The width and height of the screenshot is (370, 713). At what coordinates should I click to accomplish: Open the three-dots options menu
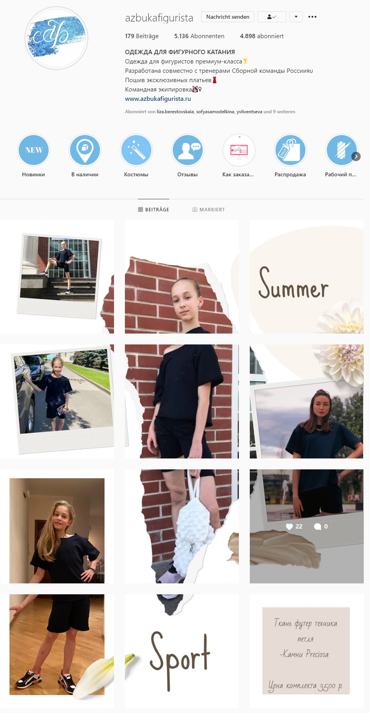312,17
